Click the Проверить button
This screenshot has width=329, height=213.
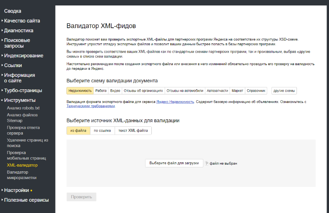coord(81,197)
